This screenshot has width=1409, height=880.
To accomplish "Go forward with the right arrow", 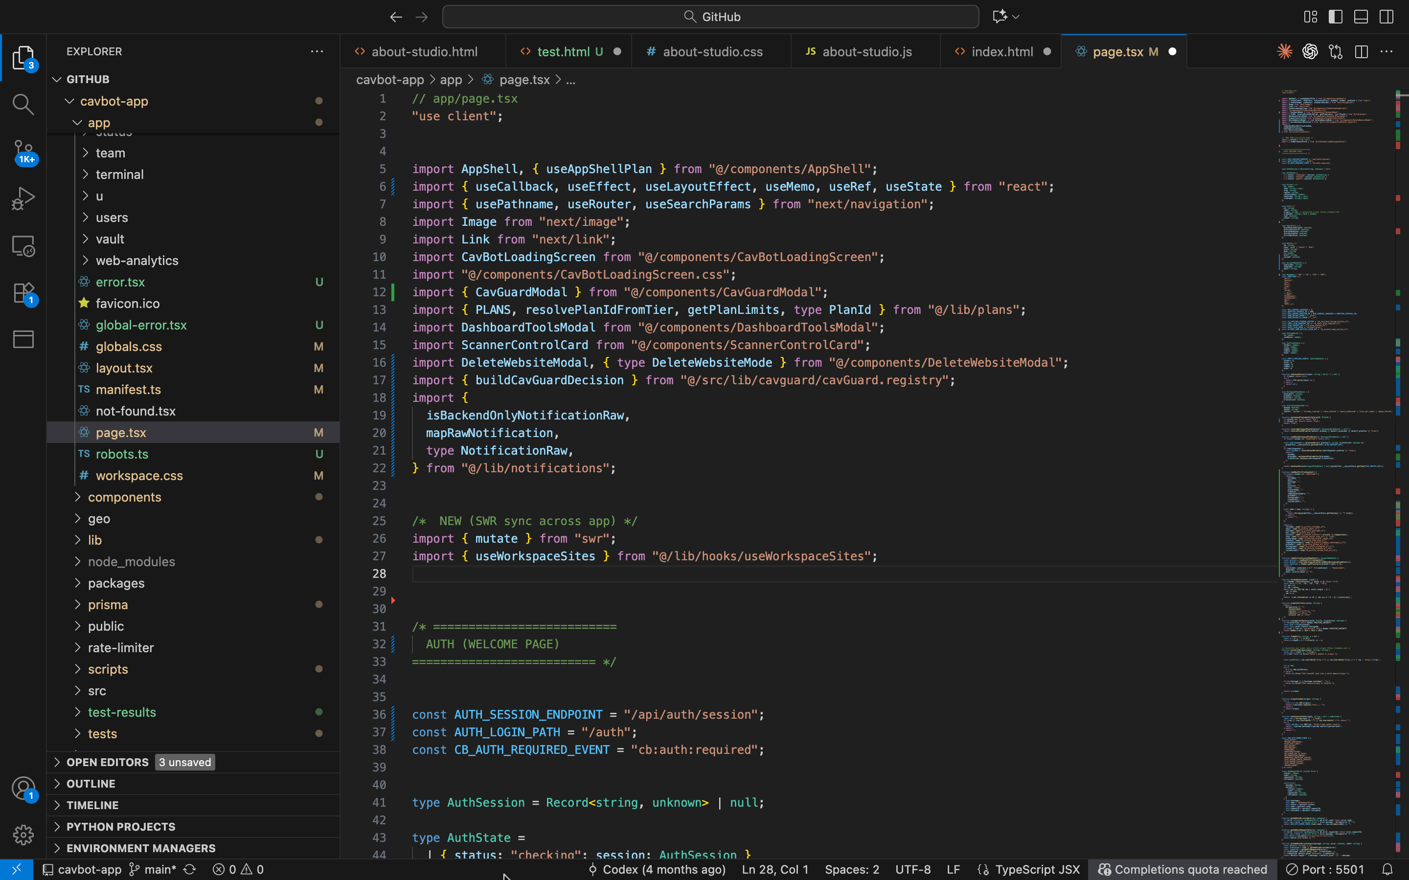I will [x=422, y=17].
